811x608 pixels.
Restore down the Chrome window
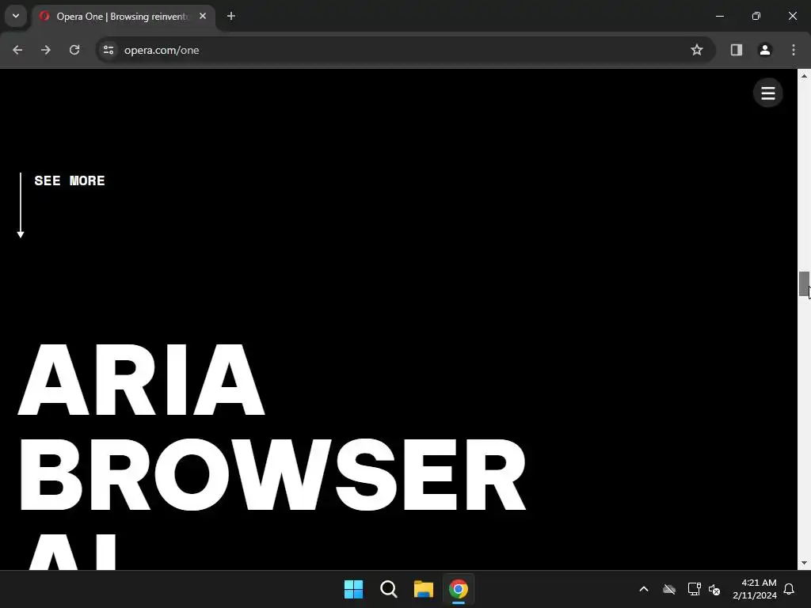pos(756,16)
